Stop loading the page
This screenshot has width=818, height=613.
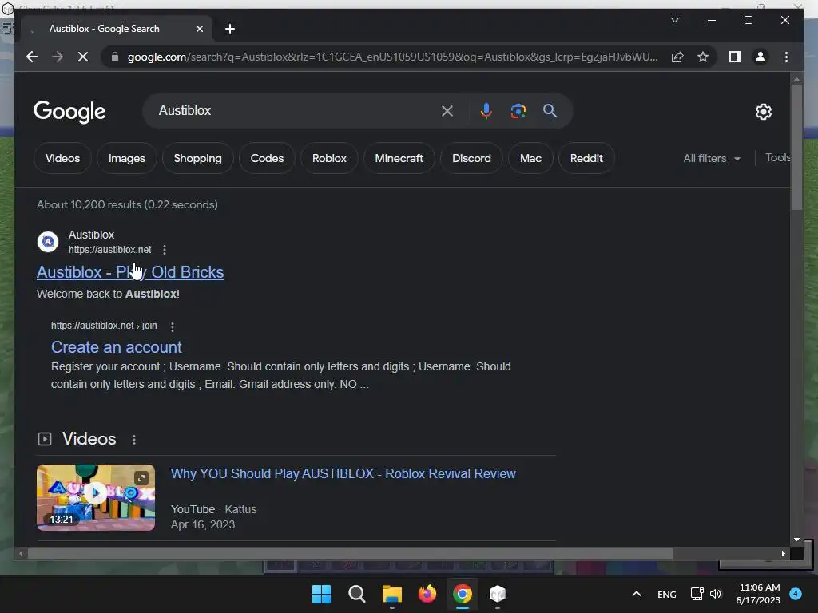click(83, 57)
